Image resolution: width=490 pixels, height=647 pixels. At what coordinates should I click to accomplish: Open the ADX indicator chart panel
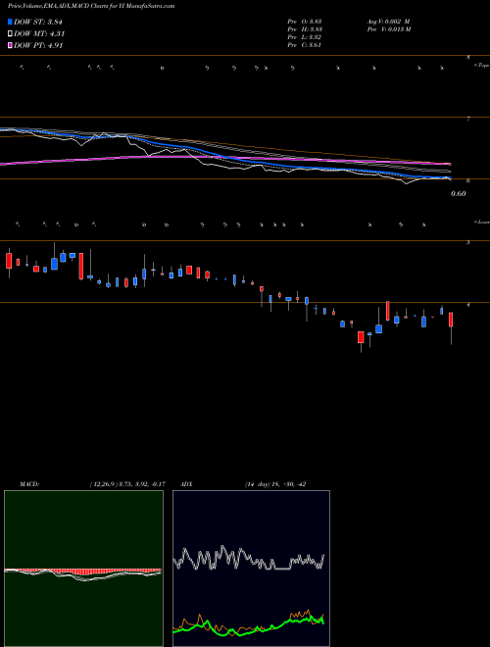251,569
